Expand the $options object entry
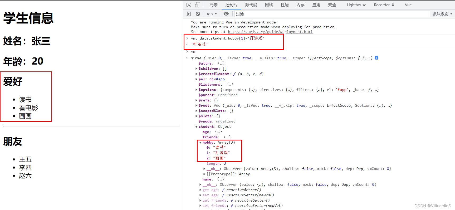The image size is (455, 210). [196, 90]
